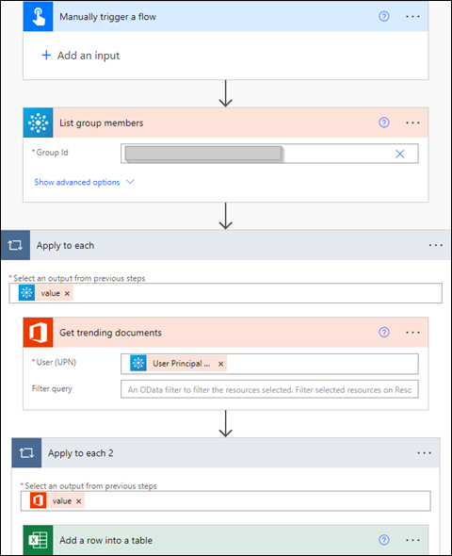
Task: Click the Excel icon on Add a row card
Action: click(39, 540)
